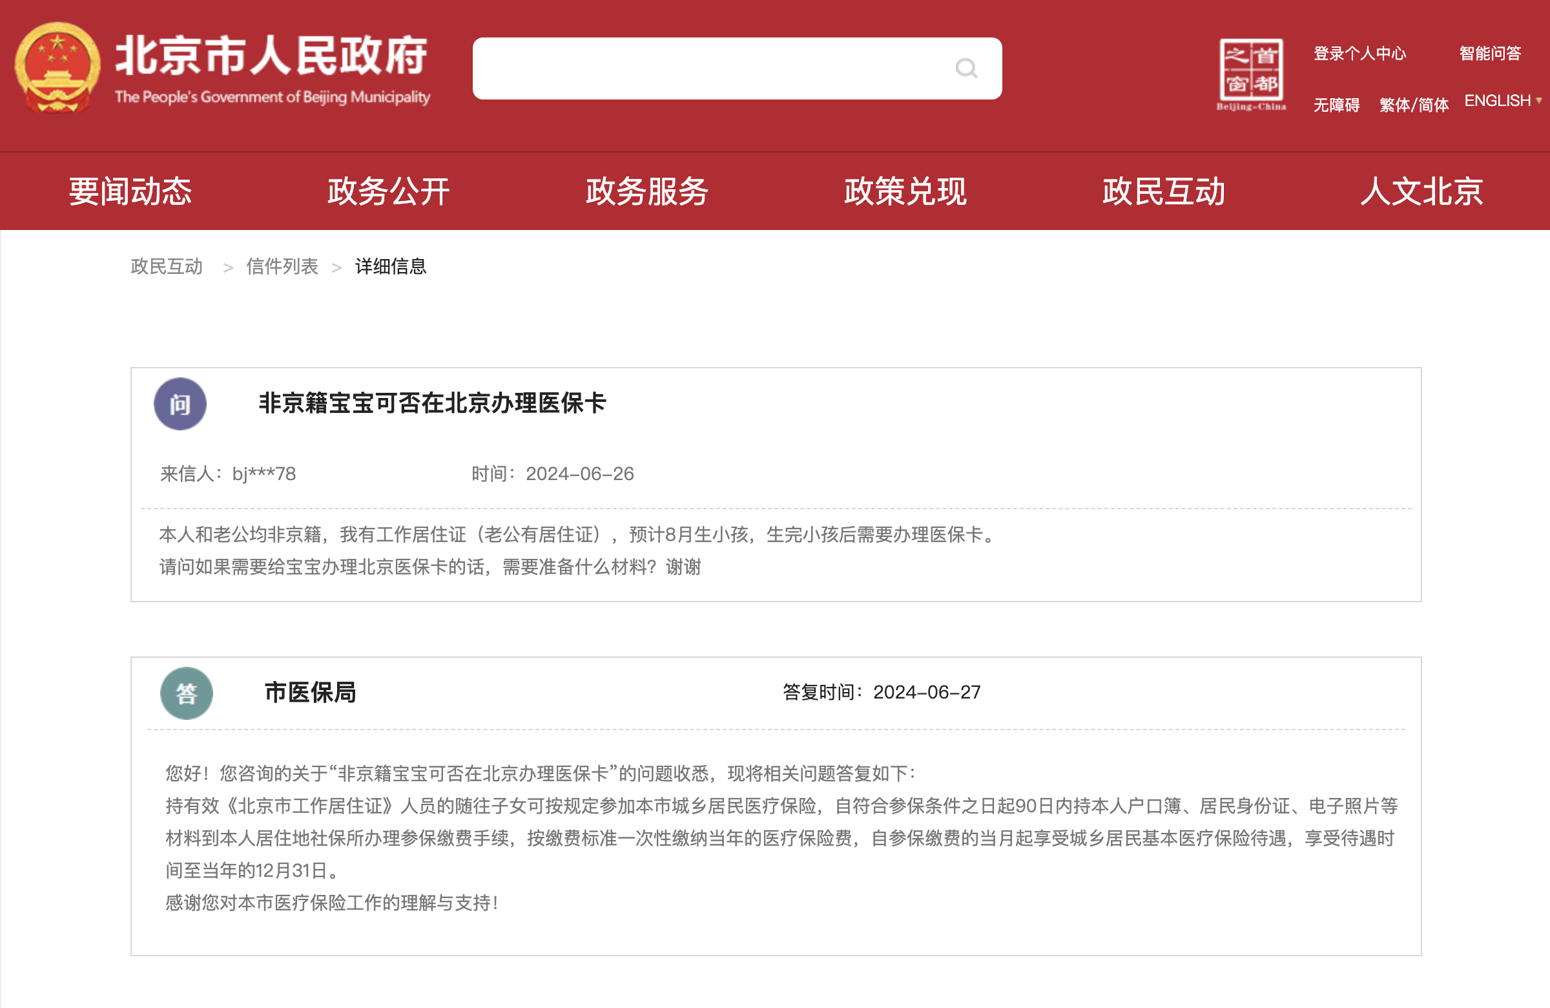Click the purple 问 question badge

click(x=180, y=404)
